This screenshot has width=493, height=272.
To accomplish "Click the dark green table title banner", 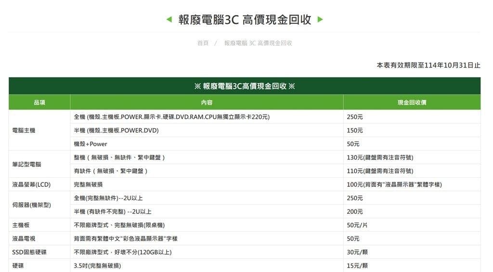I will coord(245,86).
